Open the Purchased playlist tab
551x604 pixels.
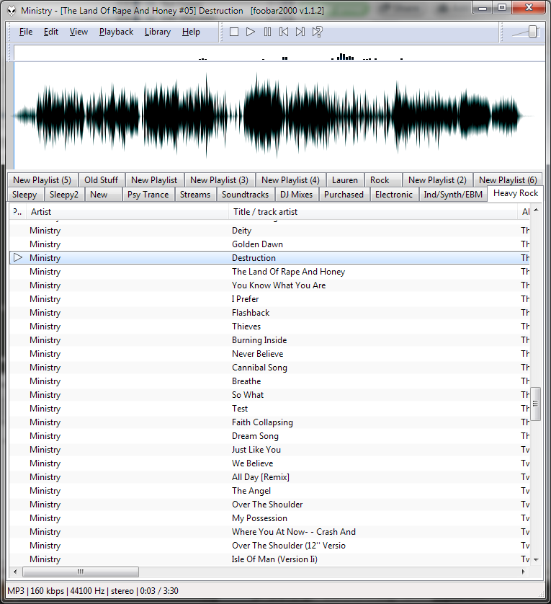pyautogui.click(x=344, y=195)
